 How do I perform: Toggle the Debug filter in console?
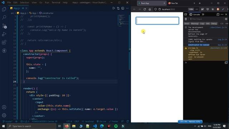point(214,24)
